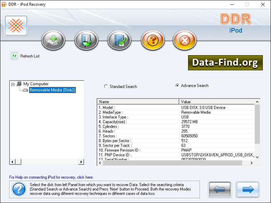Enable Advance Search option
Image resolution: width=271 pixels, height=203 pixels.
coord(177,86)
